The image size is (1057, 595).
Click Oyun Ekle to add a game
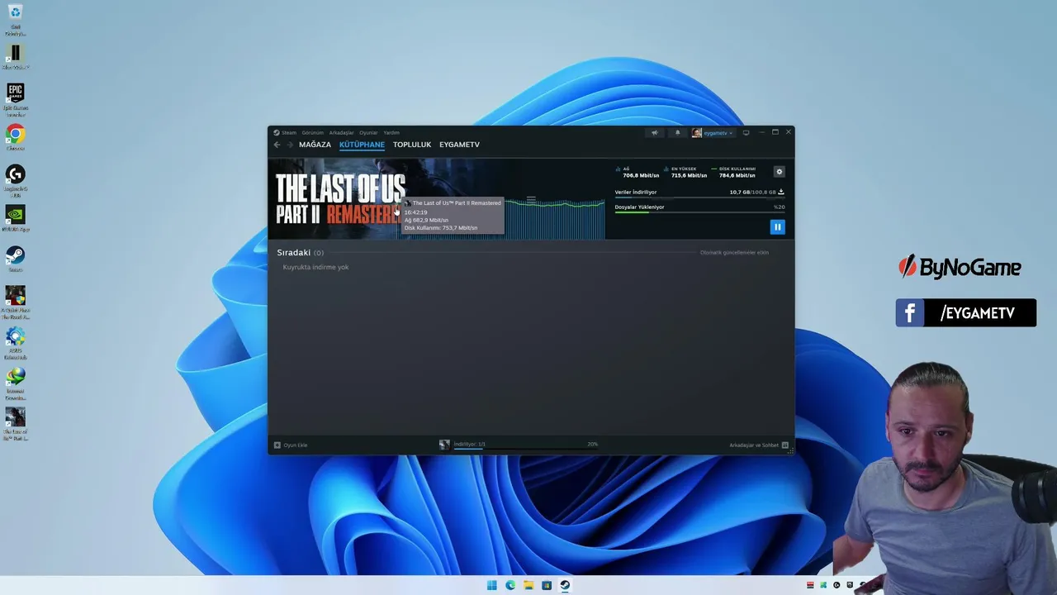click(x=291, y=445)
